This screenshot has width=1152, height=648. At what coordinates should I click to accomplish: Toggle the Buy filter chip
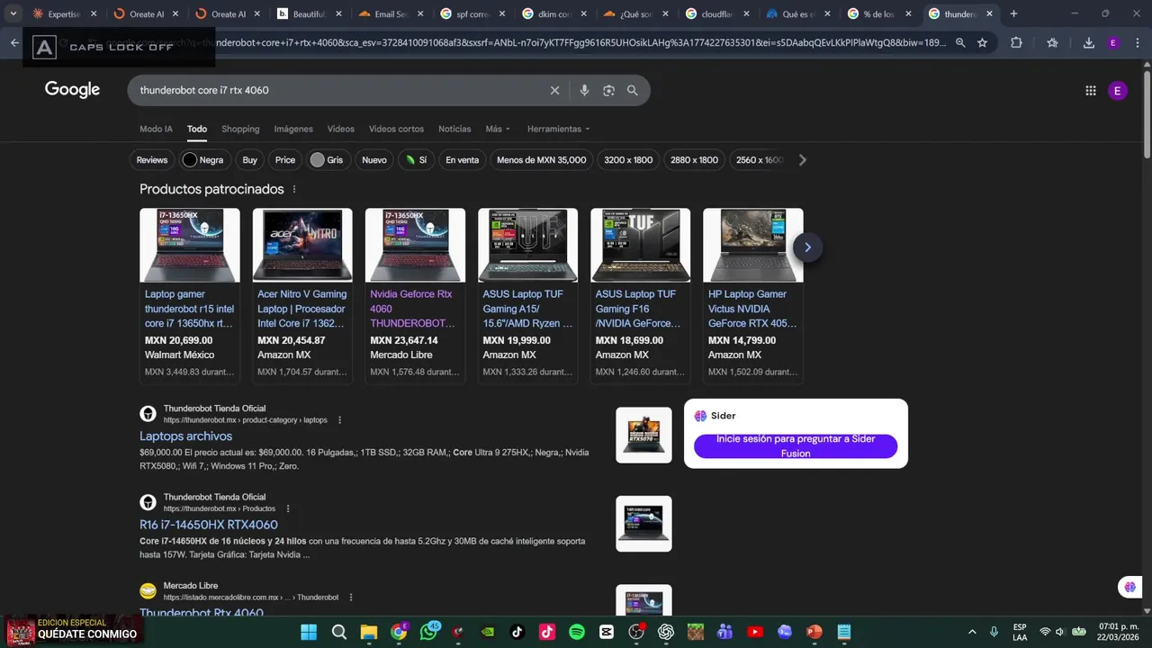[250, 160]
